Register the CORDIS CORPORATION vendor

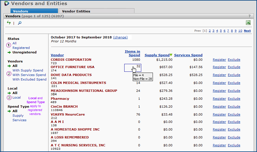pos(219,60)
